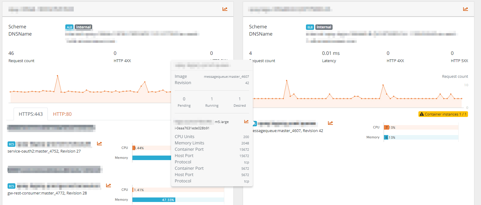Click instance ID i-0eaa7631ede028b91
Image resolution: width=481 pixels, height=205 pixels.
coord(192,128)
